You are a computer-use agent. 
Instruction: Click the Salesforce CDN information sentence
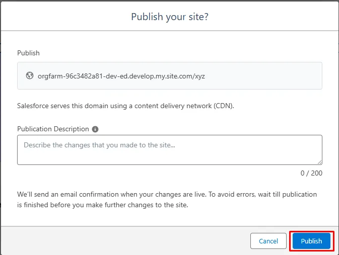tap(125, 106)
